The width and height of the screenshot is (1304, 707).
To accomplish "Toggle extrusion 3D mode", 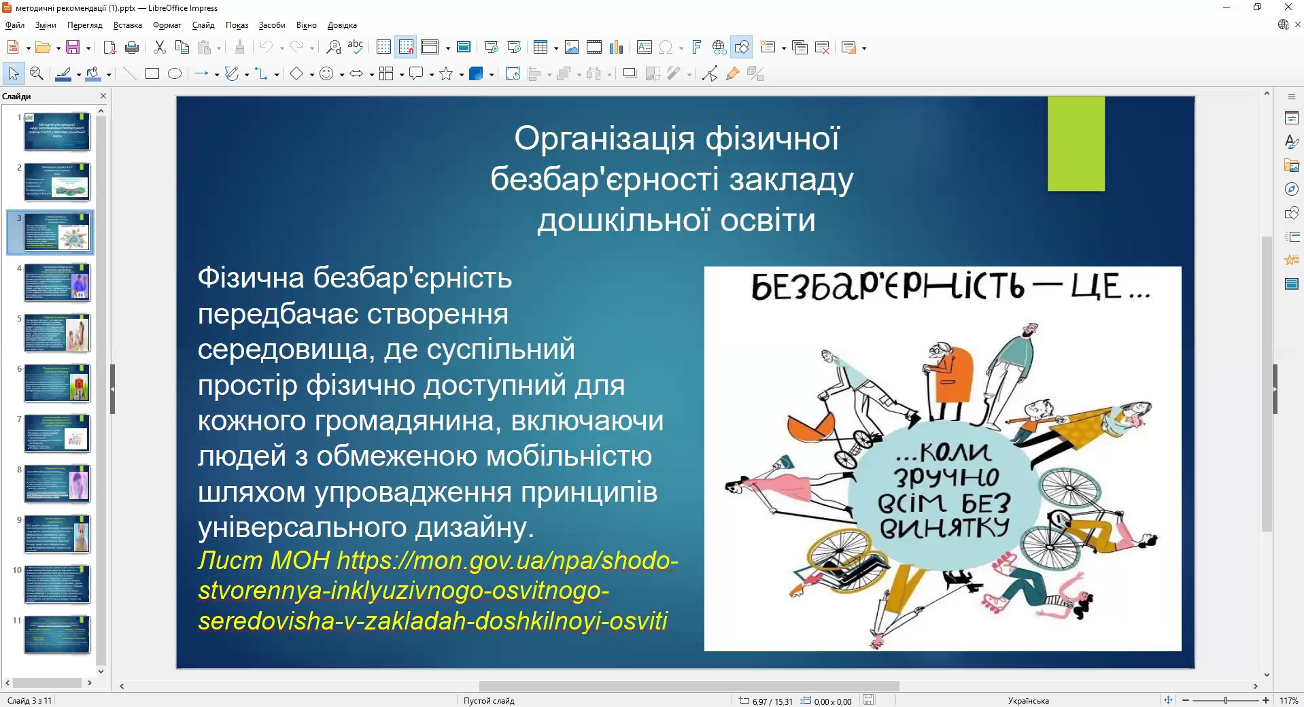I will pos(755,73).
